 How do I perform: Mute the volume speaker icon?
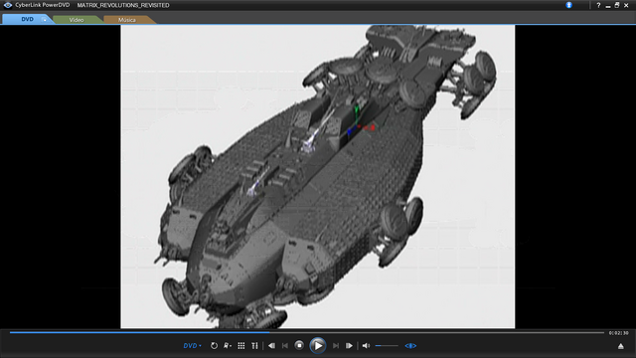click(366, 346)
